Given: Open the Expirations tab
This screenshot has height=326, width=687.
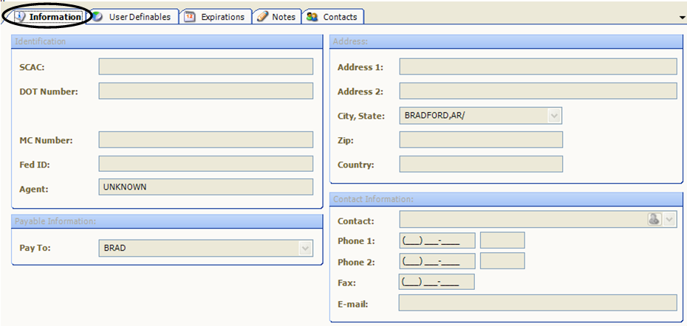Looking at the screenshot, I should click(216, 17).
